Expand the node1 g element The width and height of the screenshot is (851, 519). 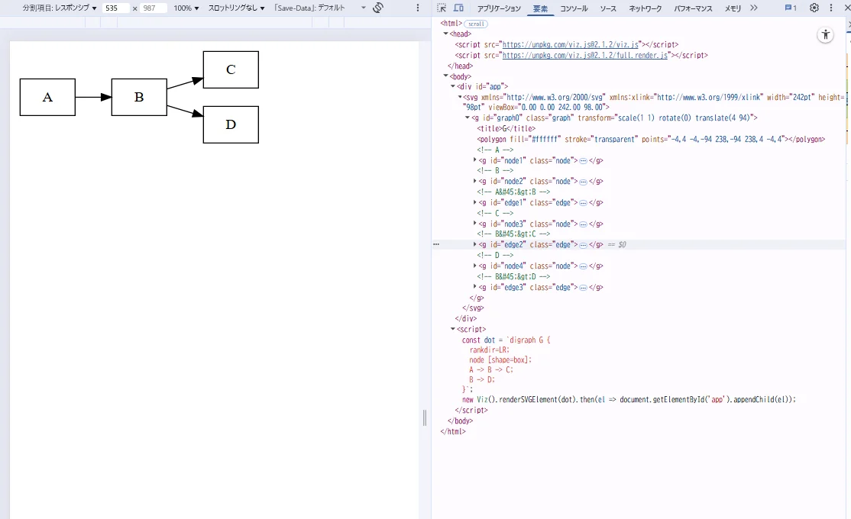point(475,160)
